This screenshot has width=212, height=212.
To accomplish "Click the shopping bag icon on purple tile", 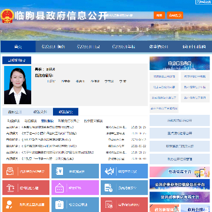I will pyautogui.click(x=59, y=188).
